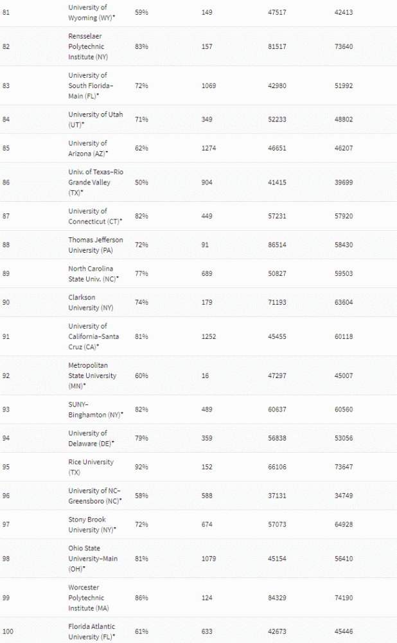
Task: Select North Carolina State Univ. (NC)
Action: click(93, 273)
